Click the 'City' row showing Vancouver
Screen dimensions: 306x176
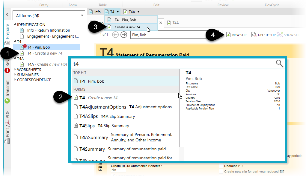[x=233, y=90]
